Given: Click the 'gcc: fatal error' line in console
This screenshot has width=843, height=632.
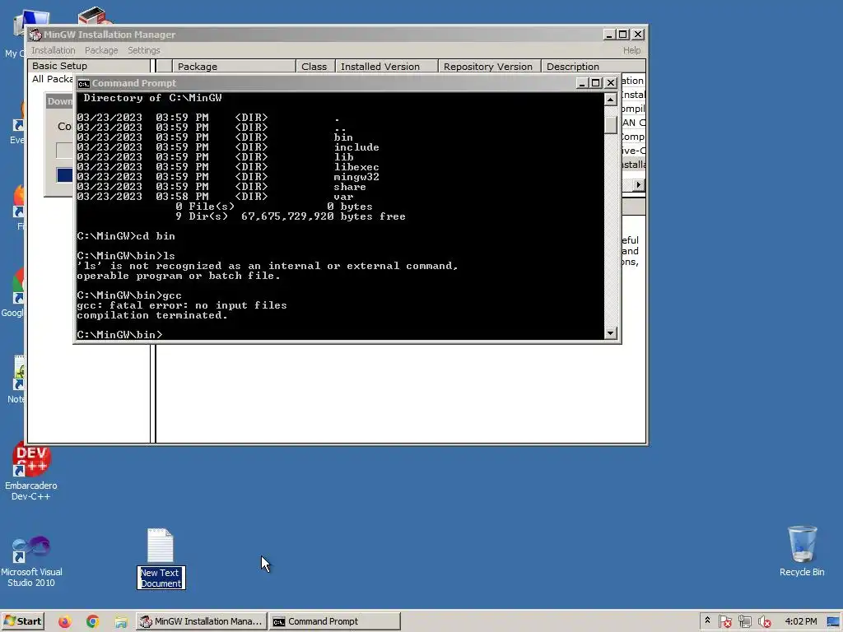Looking at the screenshot, I should (182, 305).
